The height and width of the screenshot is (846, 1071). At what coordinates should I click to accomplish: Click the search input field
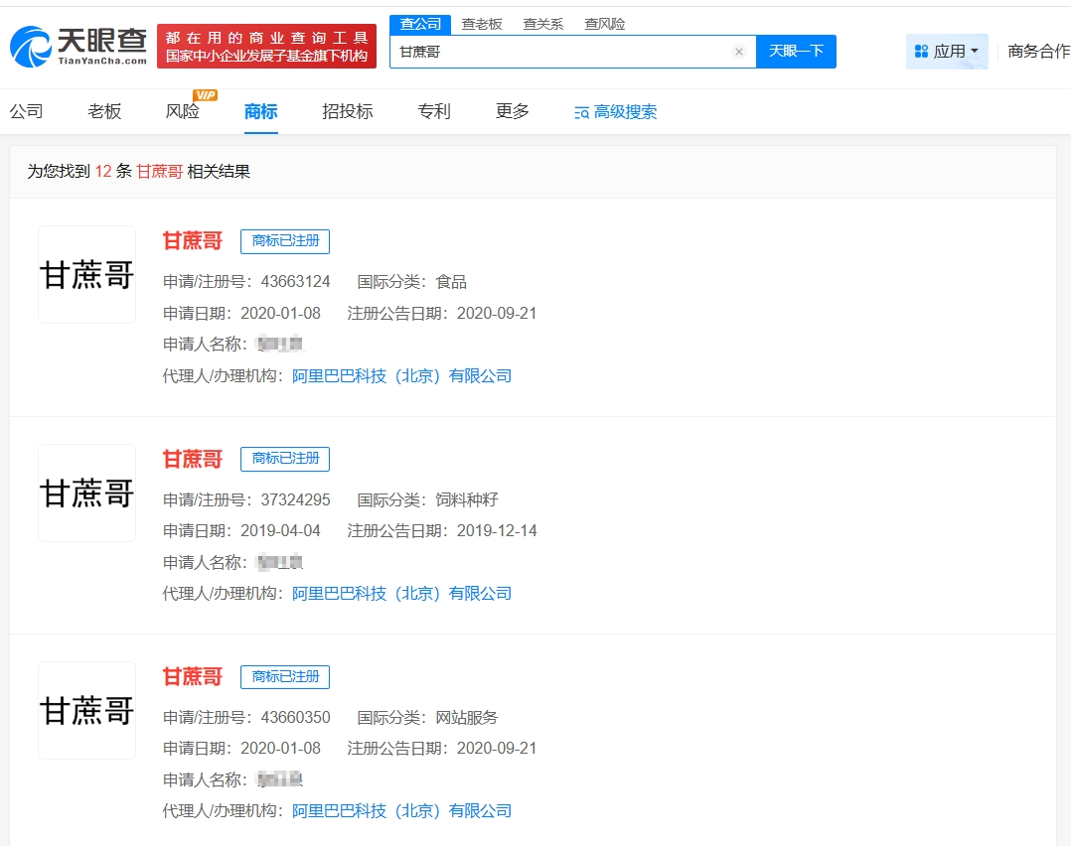(x=561, y=52)
